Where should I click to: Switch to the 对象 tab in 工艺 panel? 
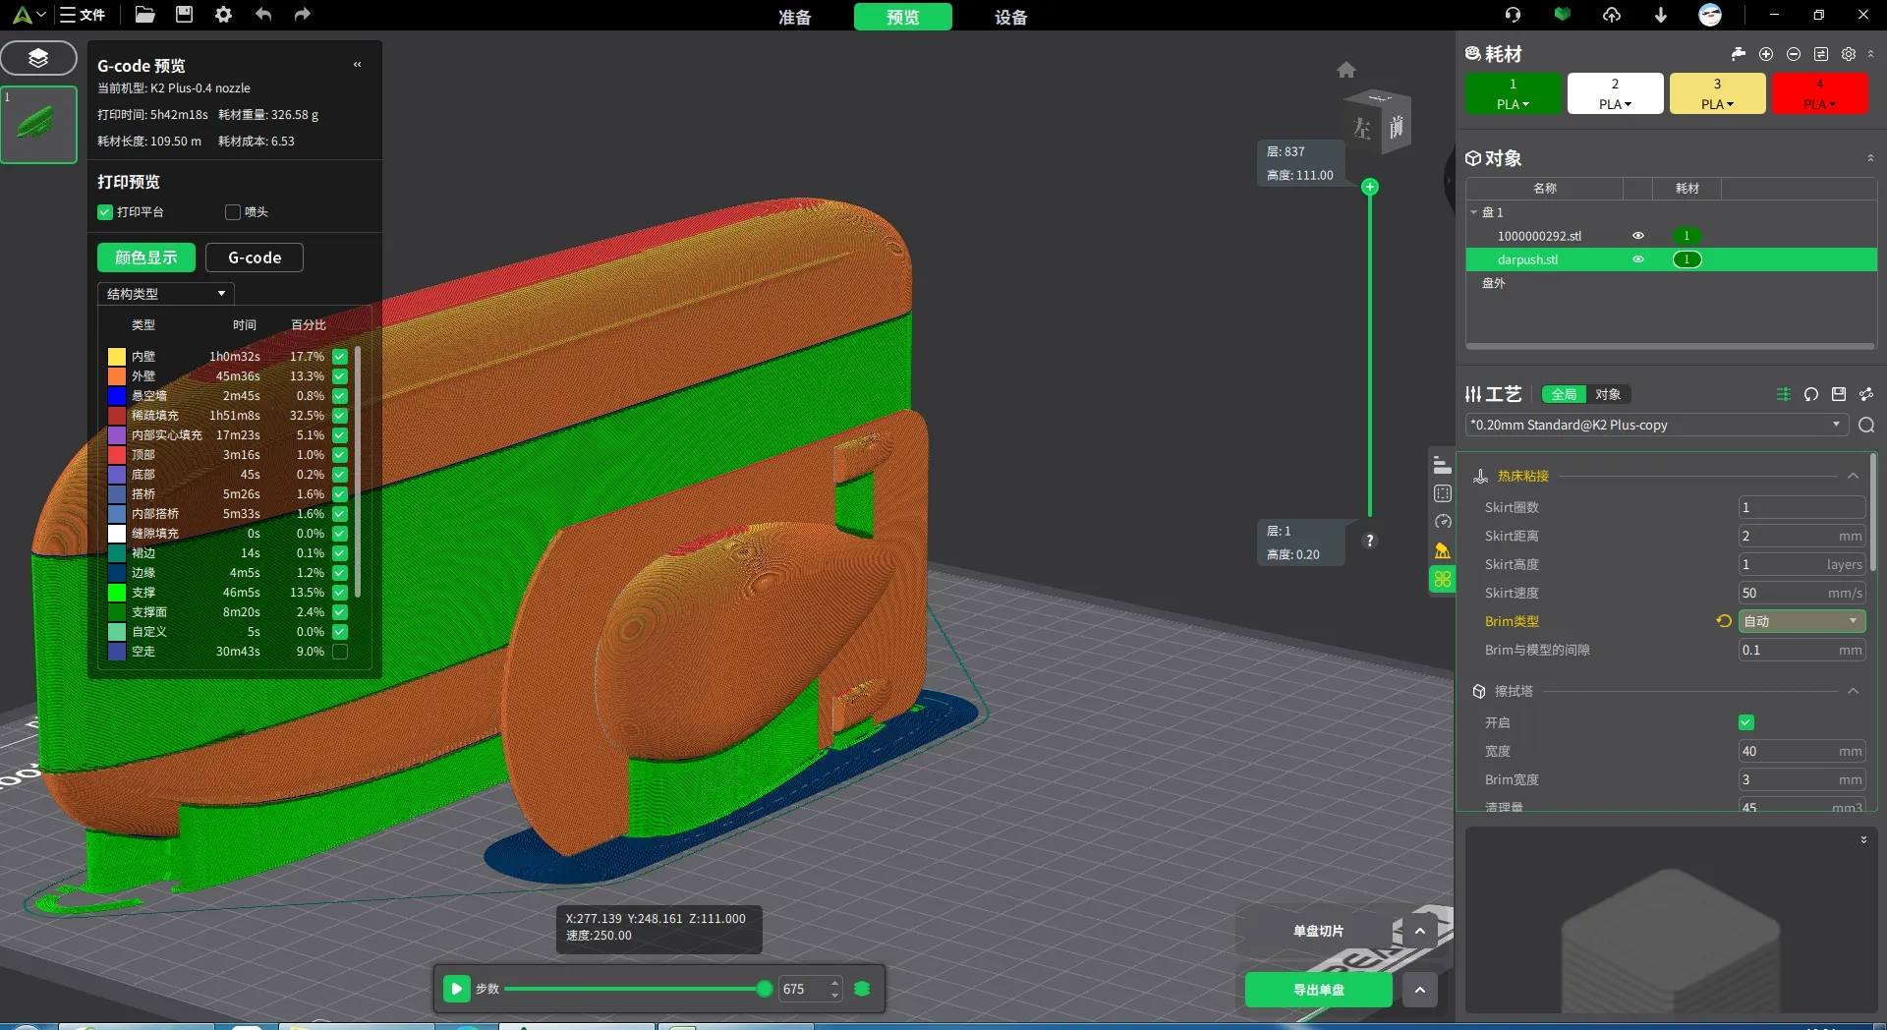(1609, 393)
